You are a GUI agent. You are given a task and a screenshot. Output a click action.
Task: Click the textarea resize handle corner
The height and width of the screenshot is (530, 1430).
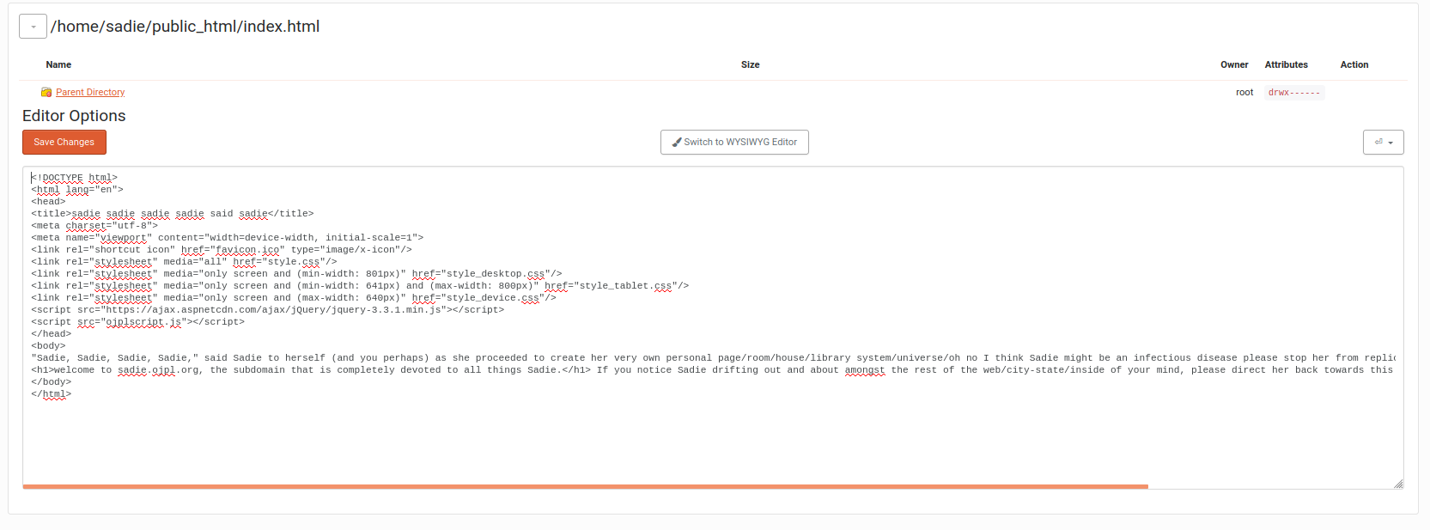pos(1398,484)
